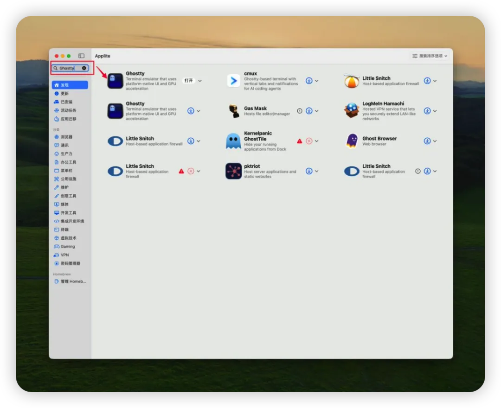The width and height of the screenshot is (501, 408).
Task: Select the 开发工具 developer tools category
Action: pyautogui.click(x=70, y=213)
